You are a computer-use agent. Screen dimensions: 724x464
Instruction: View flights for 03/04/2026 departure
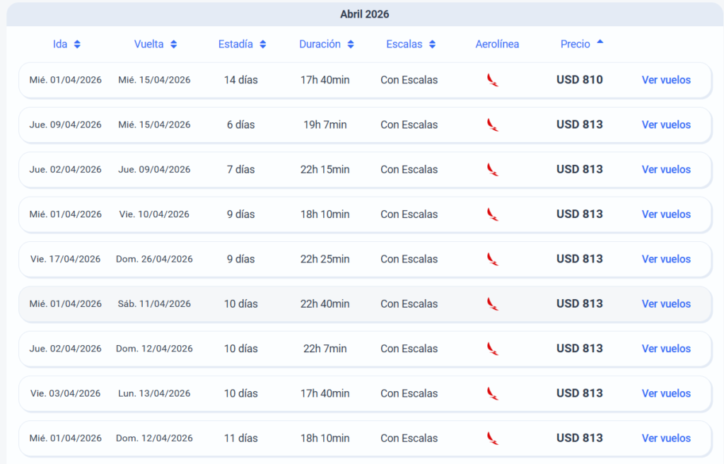[666, 393]
